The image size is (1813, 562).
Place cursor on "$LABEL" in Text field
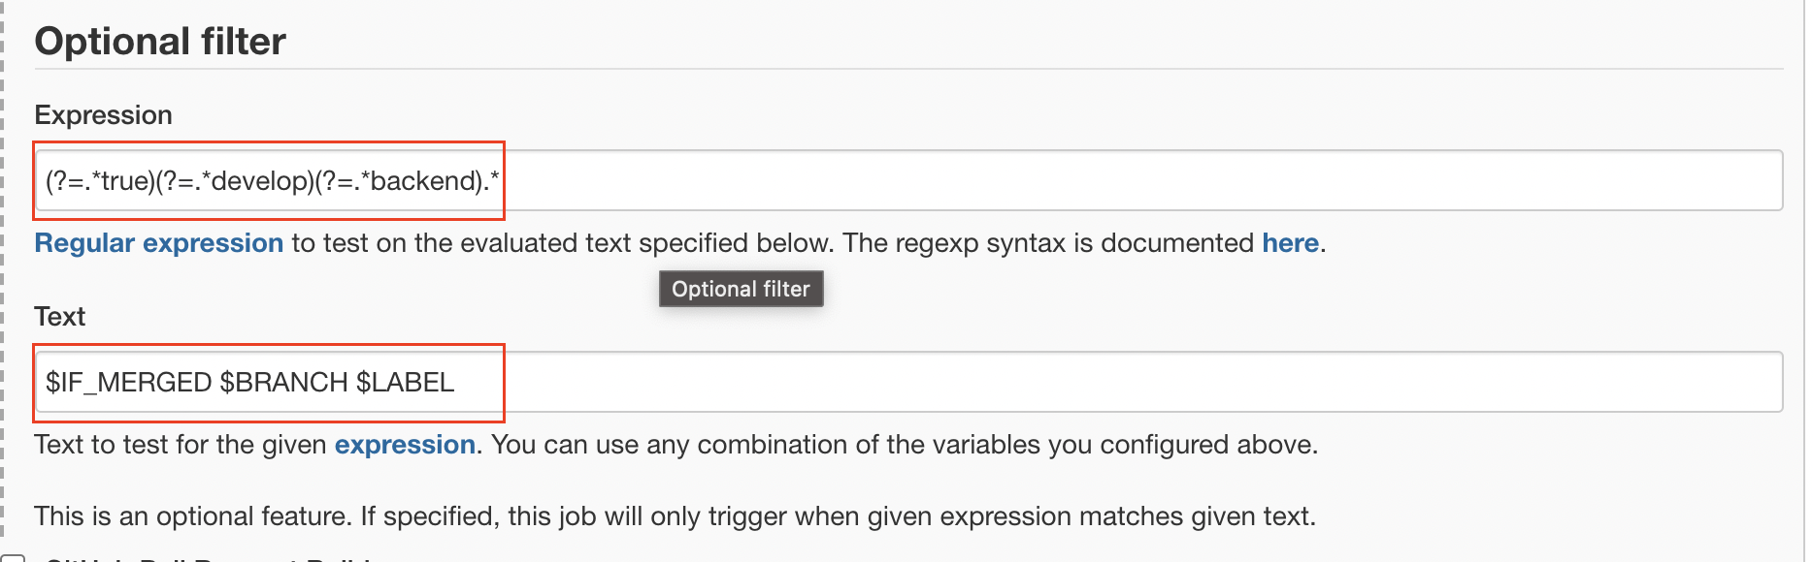(405, 382)
